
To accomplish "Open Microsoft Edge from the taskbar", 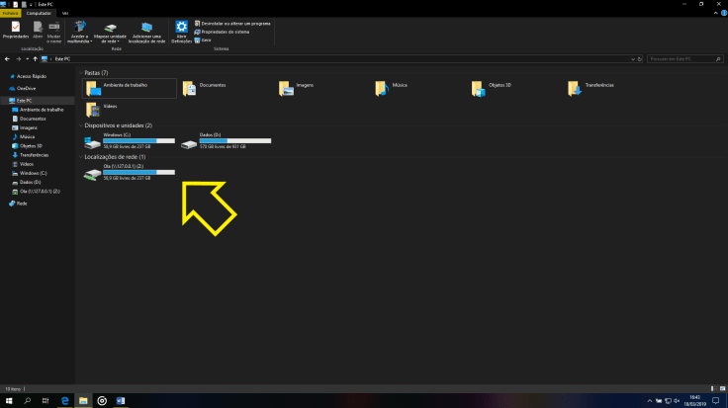I will coord(64,401).
